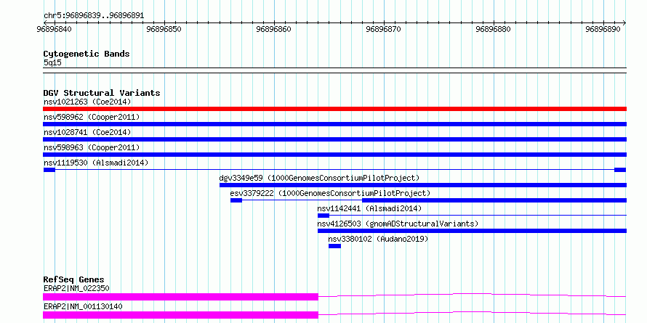Click the red nsv1021263 variant bar
Image resolution: width=647 pixels, height=323 pixels.
(x=334, y=109)
